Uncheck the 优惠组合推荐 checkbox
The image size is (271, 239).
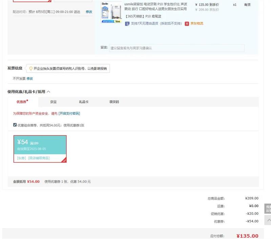(x=15, y=125)
